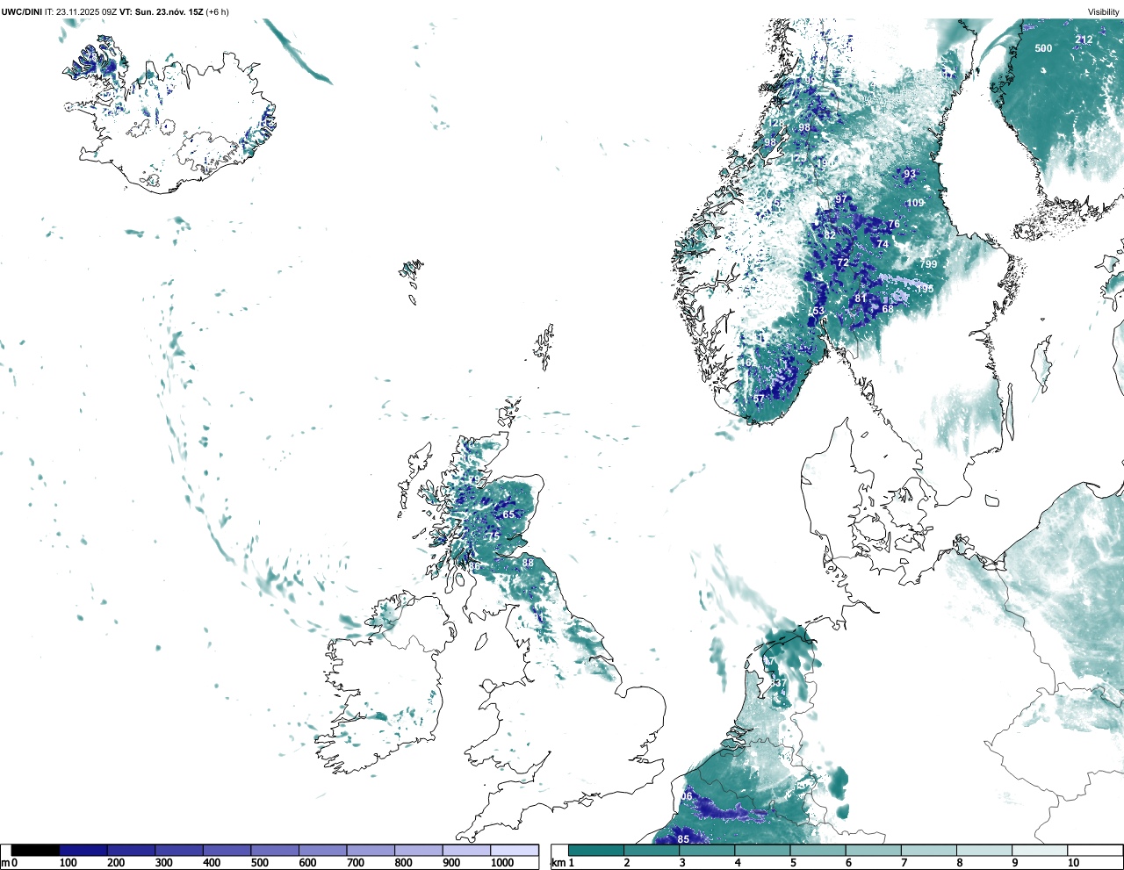
Task: Click the white swatch beyond 10 km
Action: 1094,850
